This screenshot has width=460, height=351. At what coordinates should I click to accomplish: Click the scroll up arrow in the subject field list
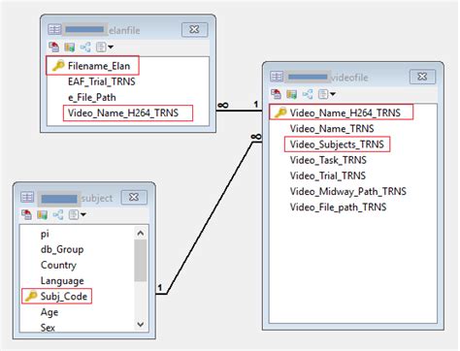[x=141, y=233]
